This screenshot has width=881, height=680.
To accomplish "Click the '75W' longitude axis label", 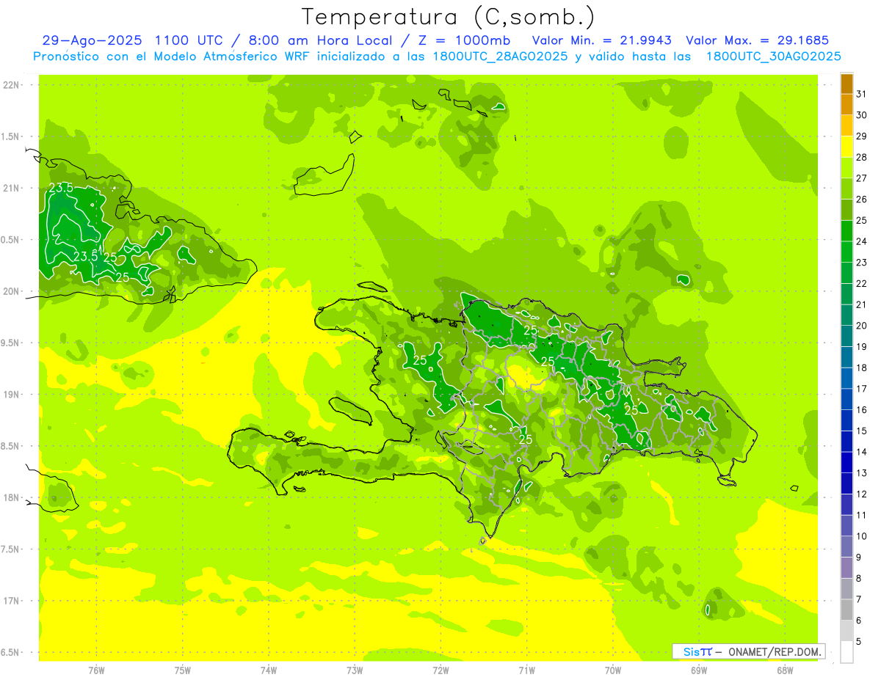I will (x=183, y=670).
